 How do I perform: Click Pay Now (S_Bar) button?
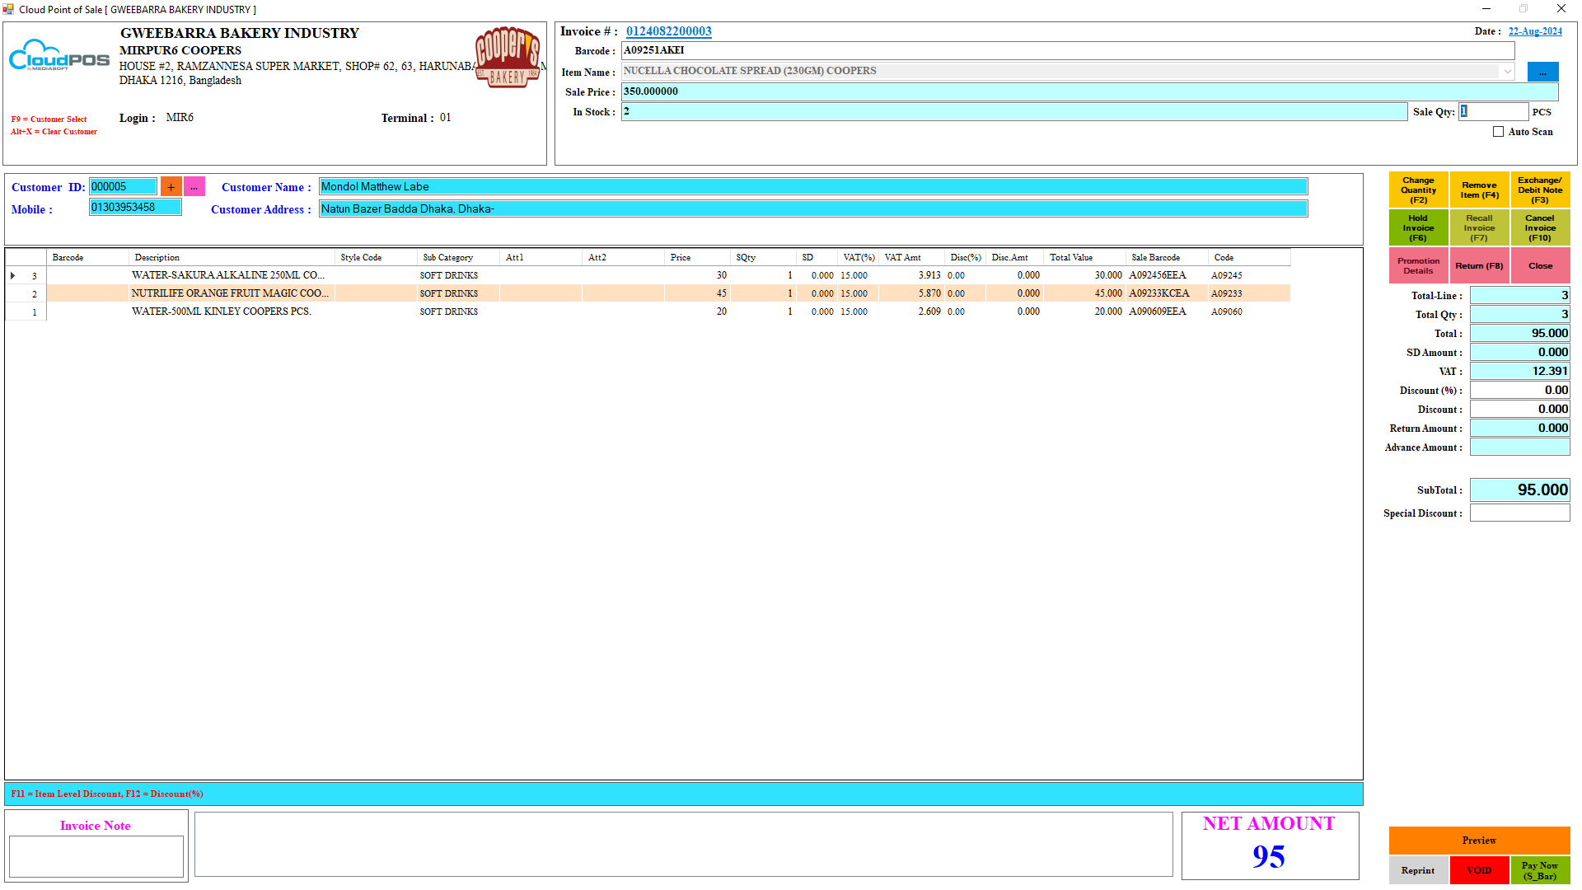[x=1539, y=870]
